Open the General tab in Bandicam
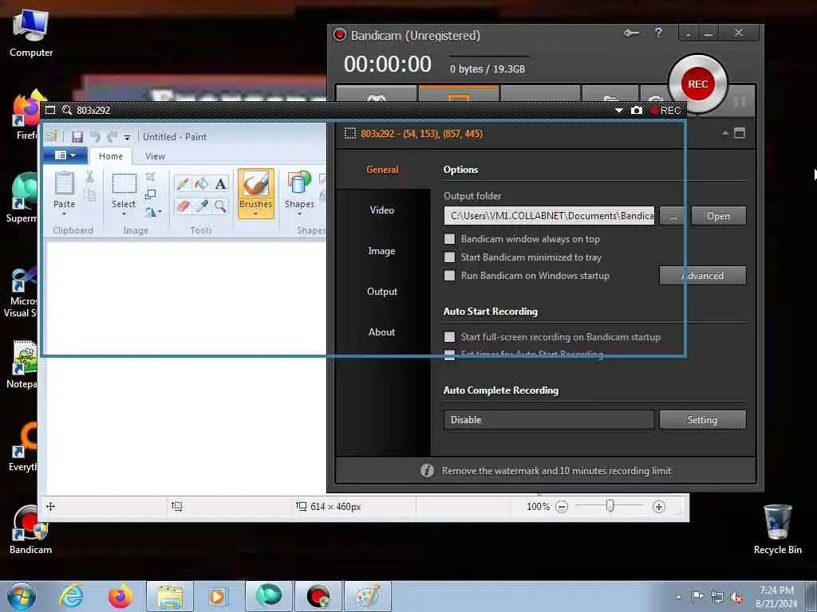Screen dimensions: 817x612 coord(382,170)
